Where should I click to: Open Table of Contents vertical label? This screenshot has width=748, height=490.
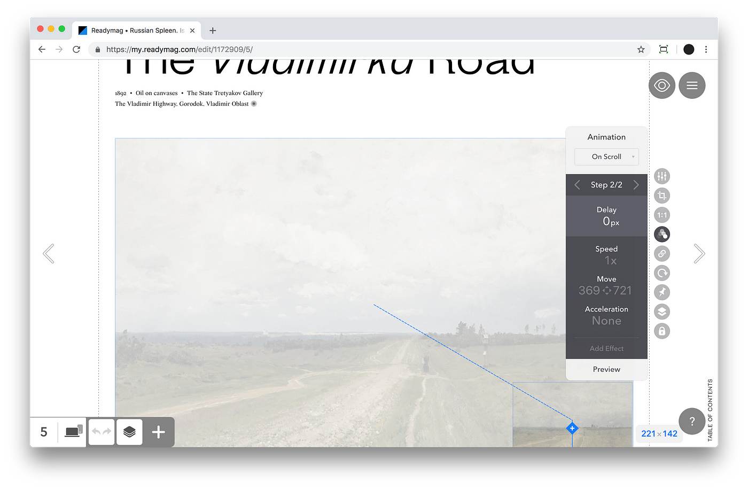point(710,410)
